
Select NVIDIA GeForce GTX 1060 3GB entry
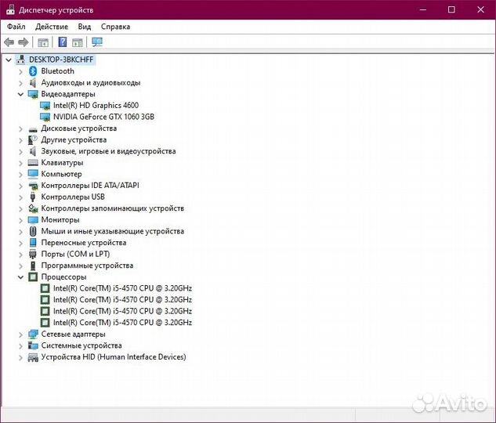point(103,117)
